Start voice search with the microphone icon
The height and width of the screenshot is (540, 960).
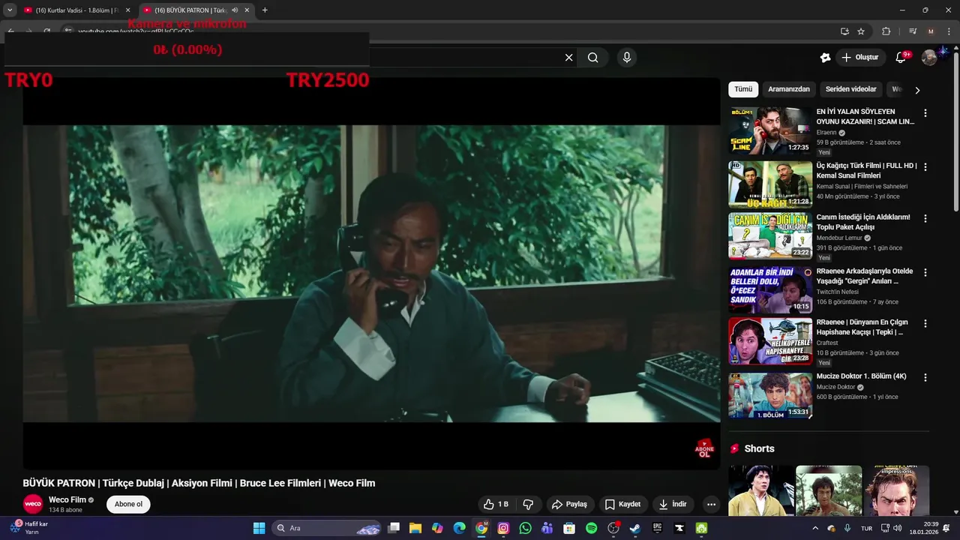[627, 58]
